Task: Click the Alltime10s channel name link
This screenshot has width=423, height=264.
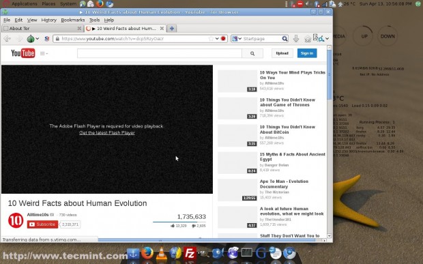Action: (x=38, y=215)
